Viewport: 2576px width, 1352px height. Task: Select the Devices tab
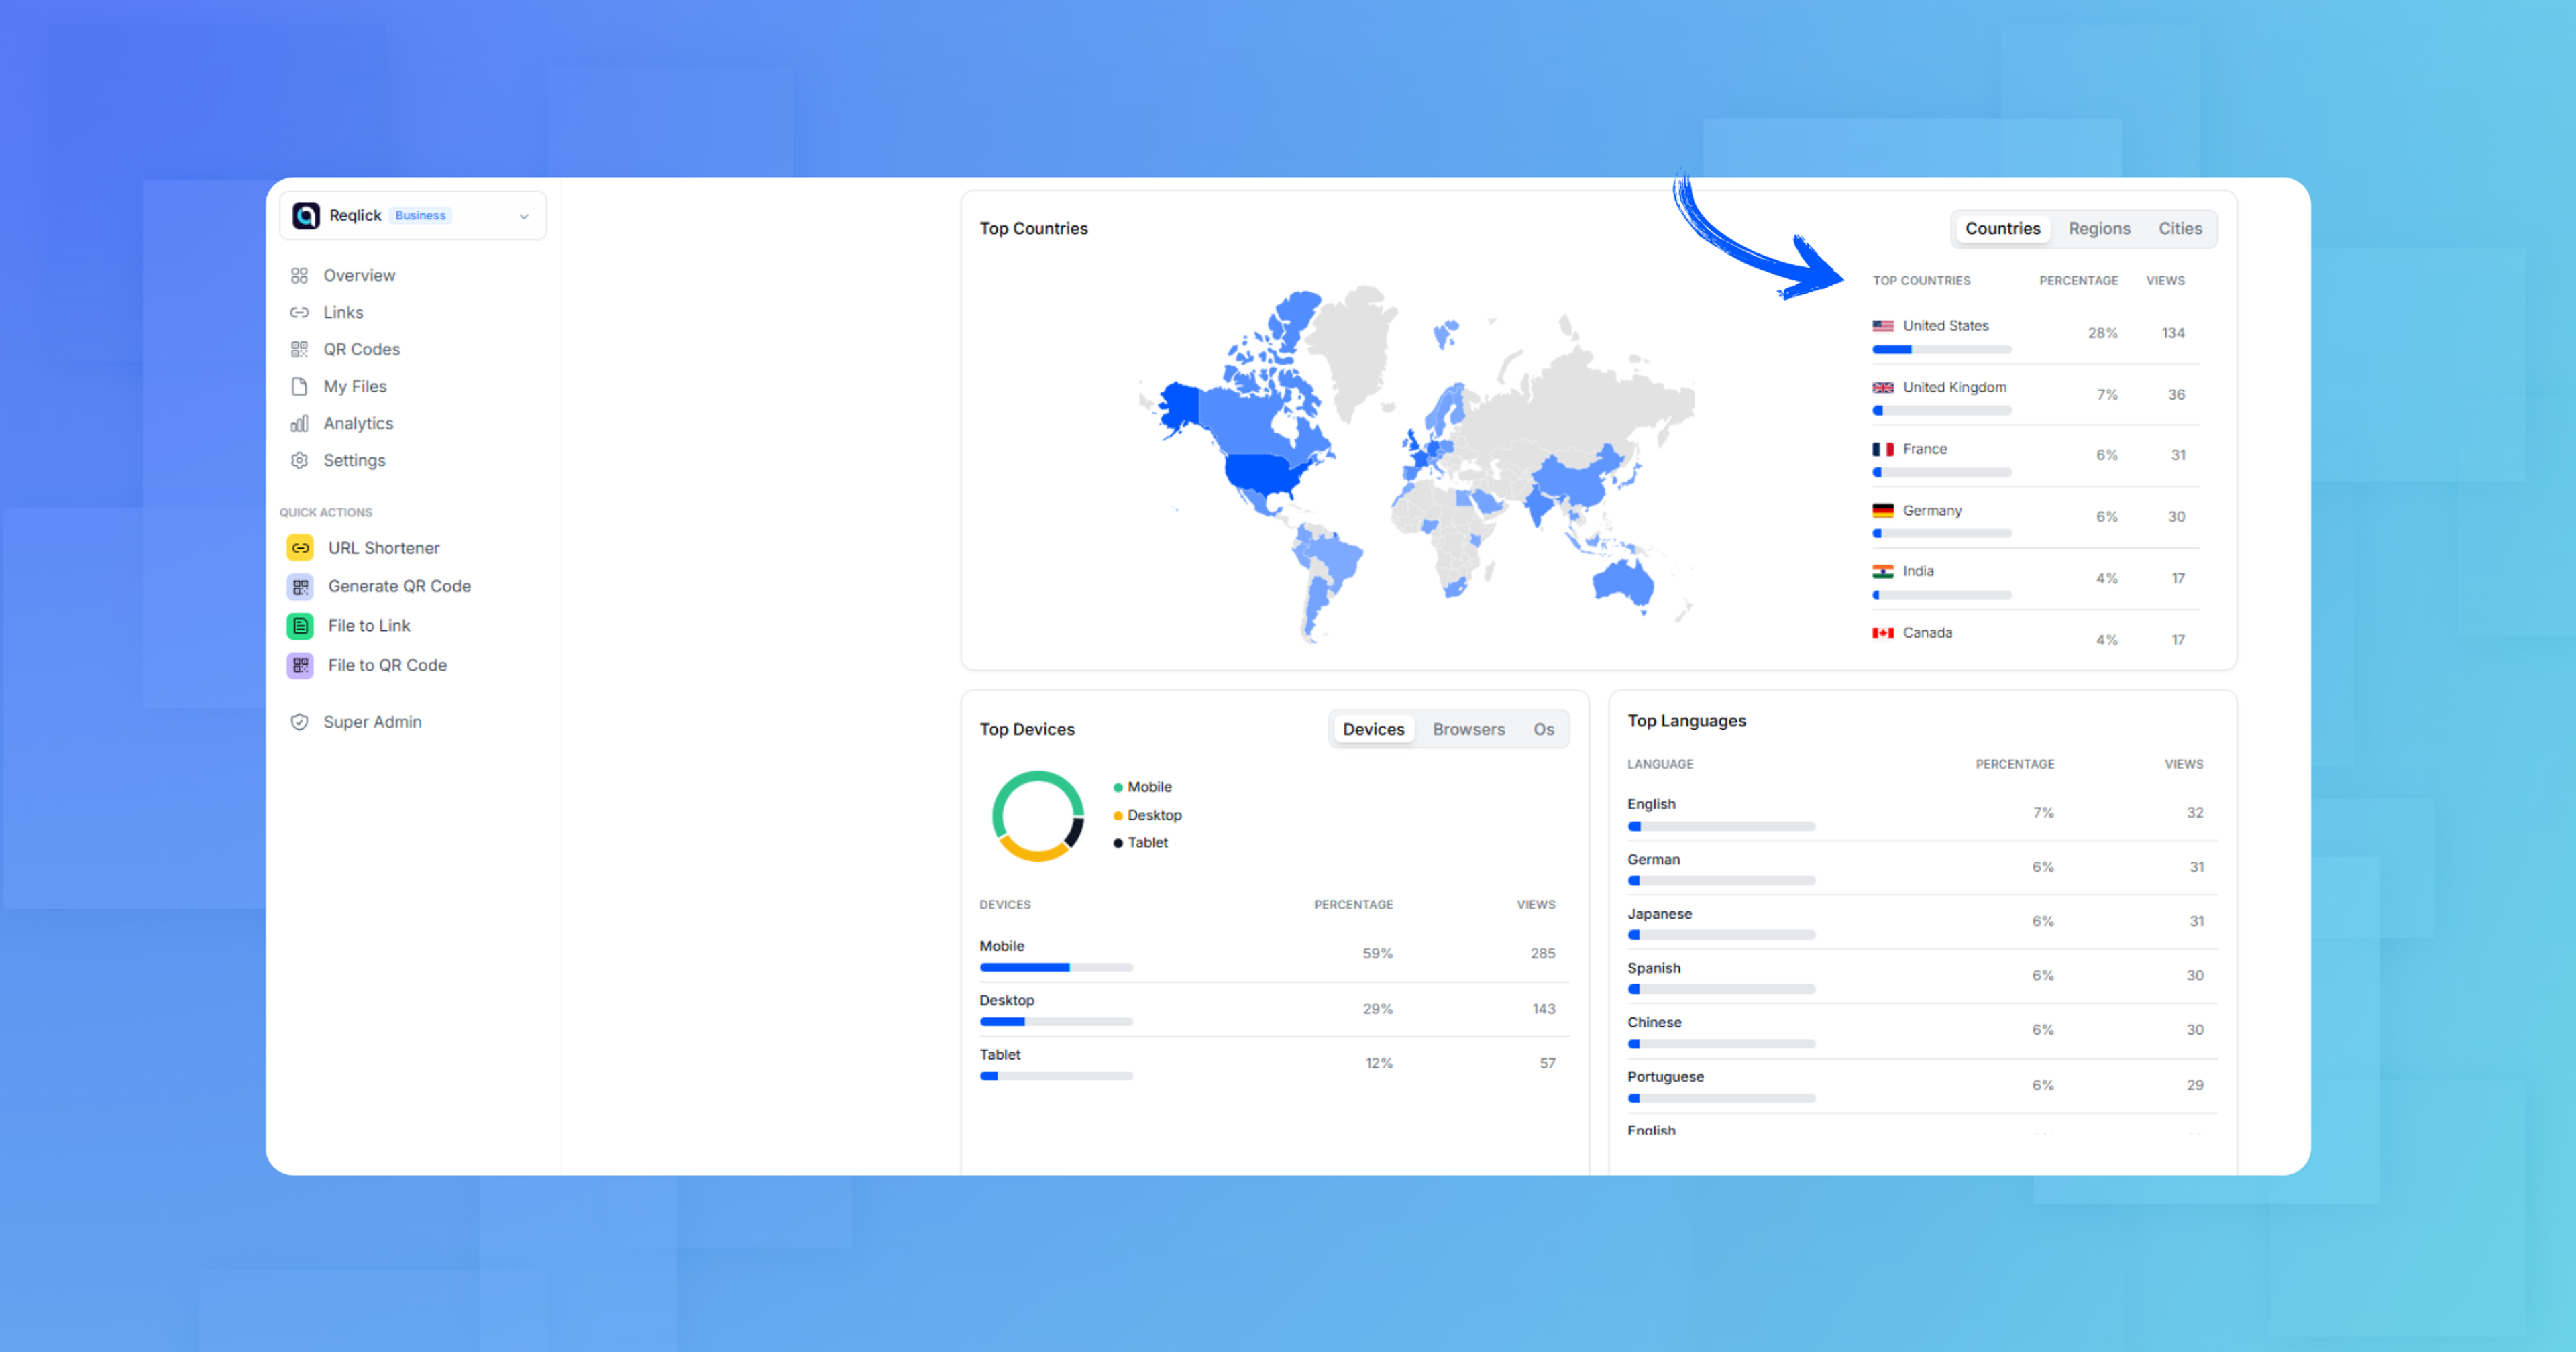pos(1373,730)
